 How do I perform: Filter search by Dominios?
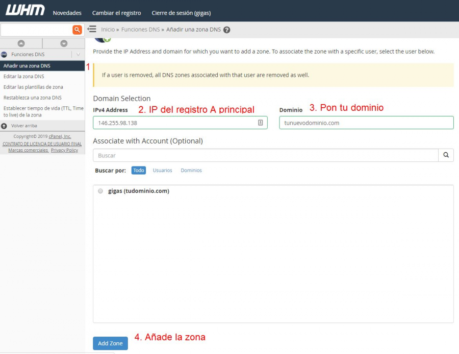tap(191, 170)
